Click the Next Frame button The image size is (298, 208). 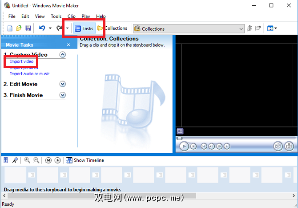click(219, 147)
